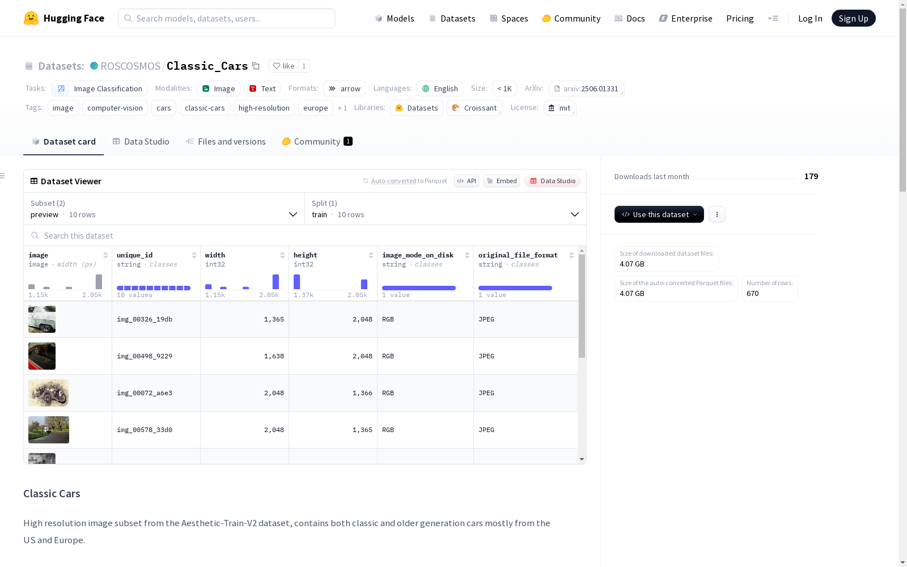The image size is (907, 567).
Task: Select the Croissant library tag
Action: pyautogui.click(x=474, y=108)
